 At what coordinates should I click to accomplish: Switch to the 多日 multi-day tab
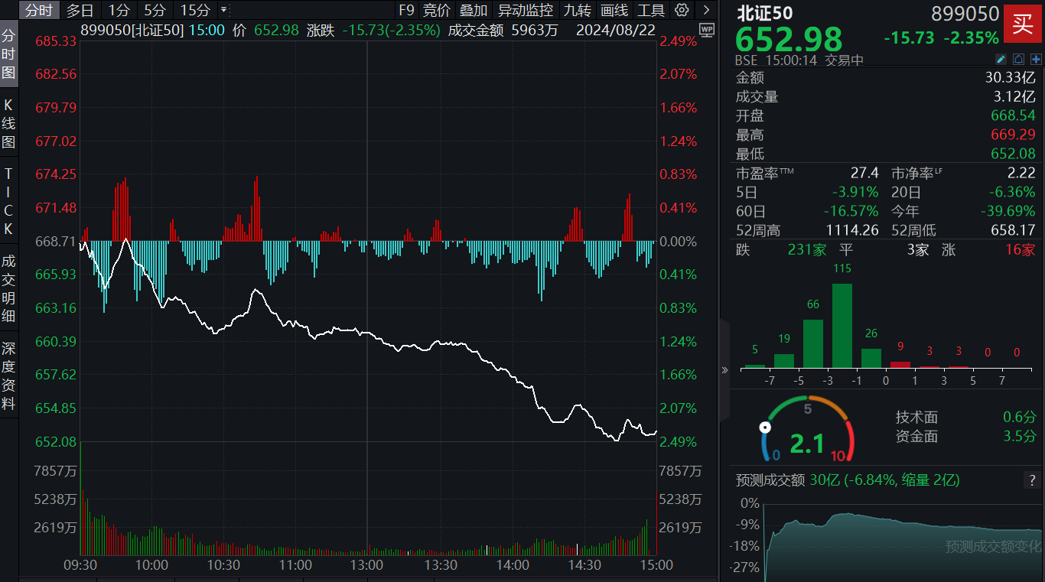[77, 11]
